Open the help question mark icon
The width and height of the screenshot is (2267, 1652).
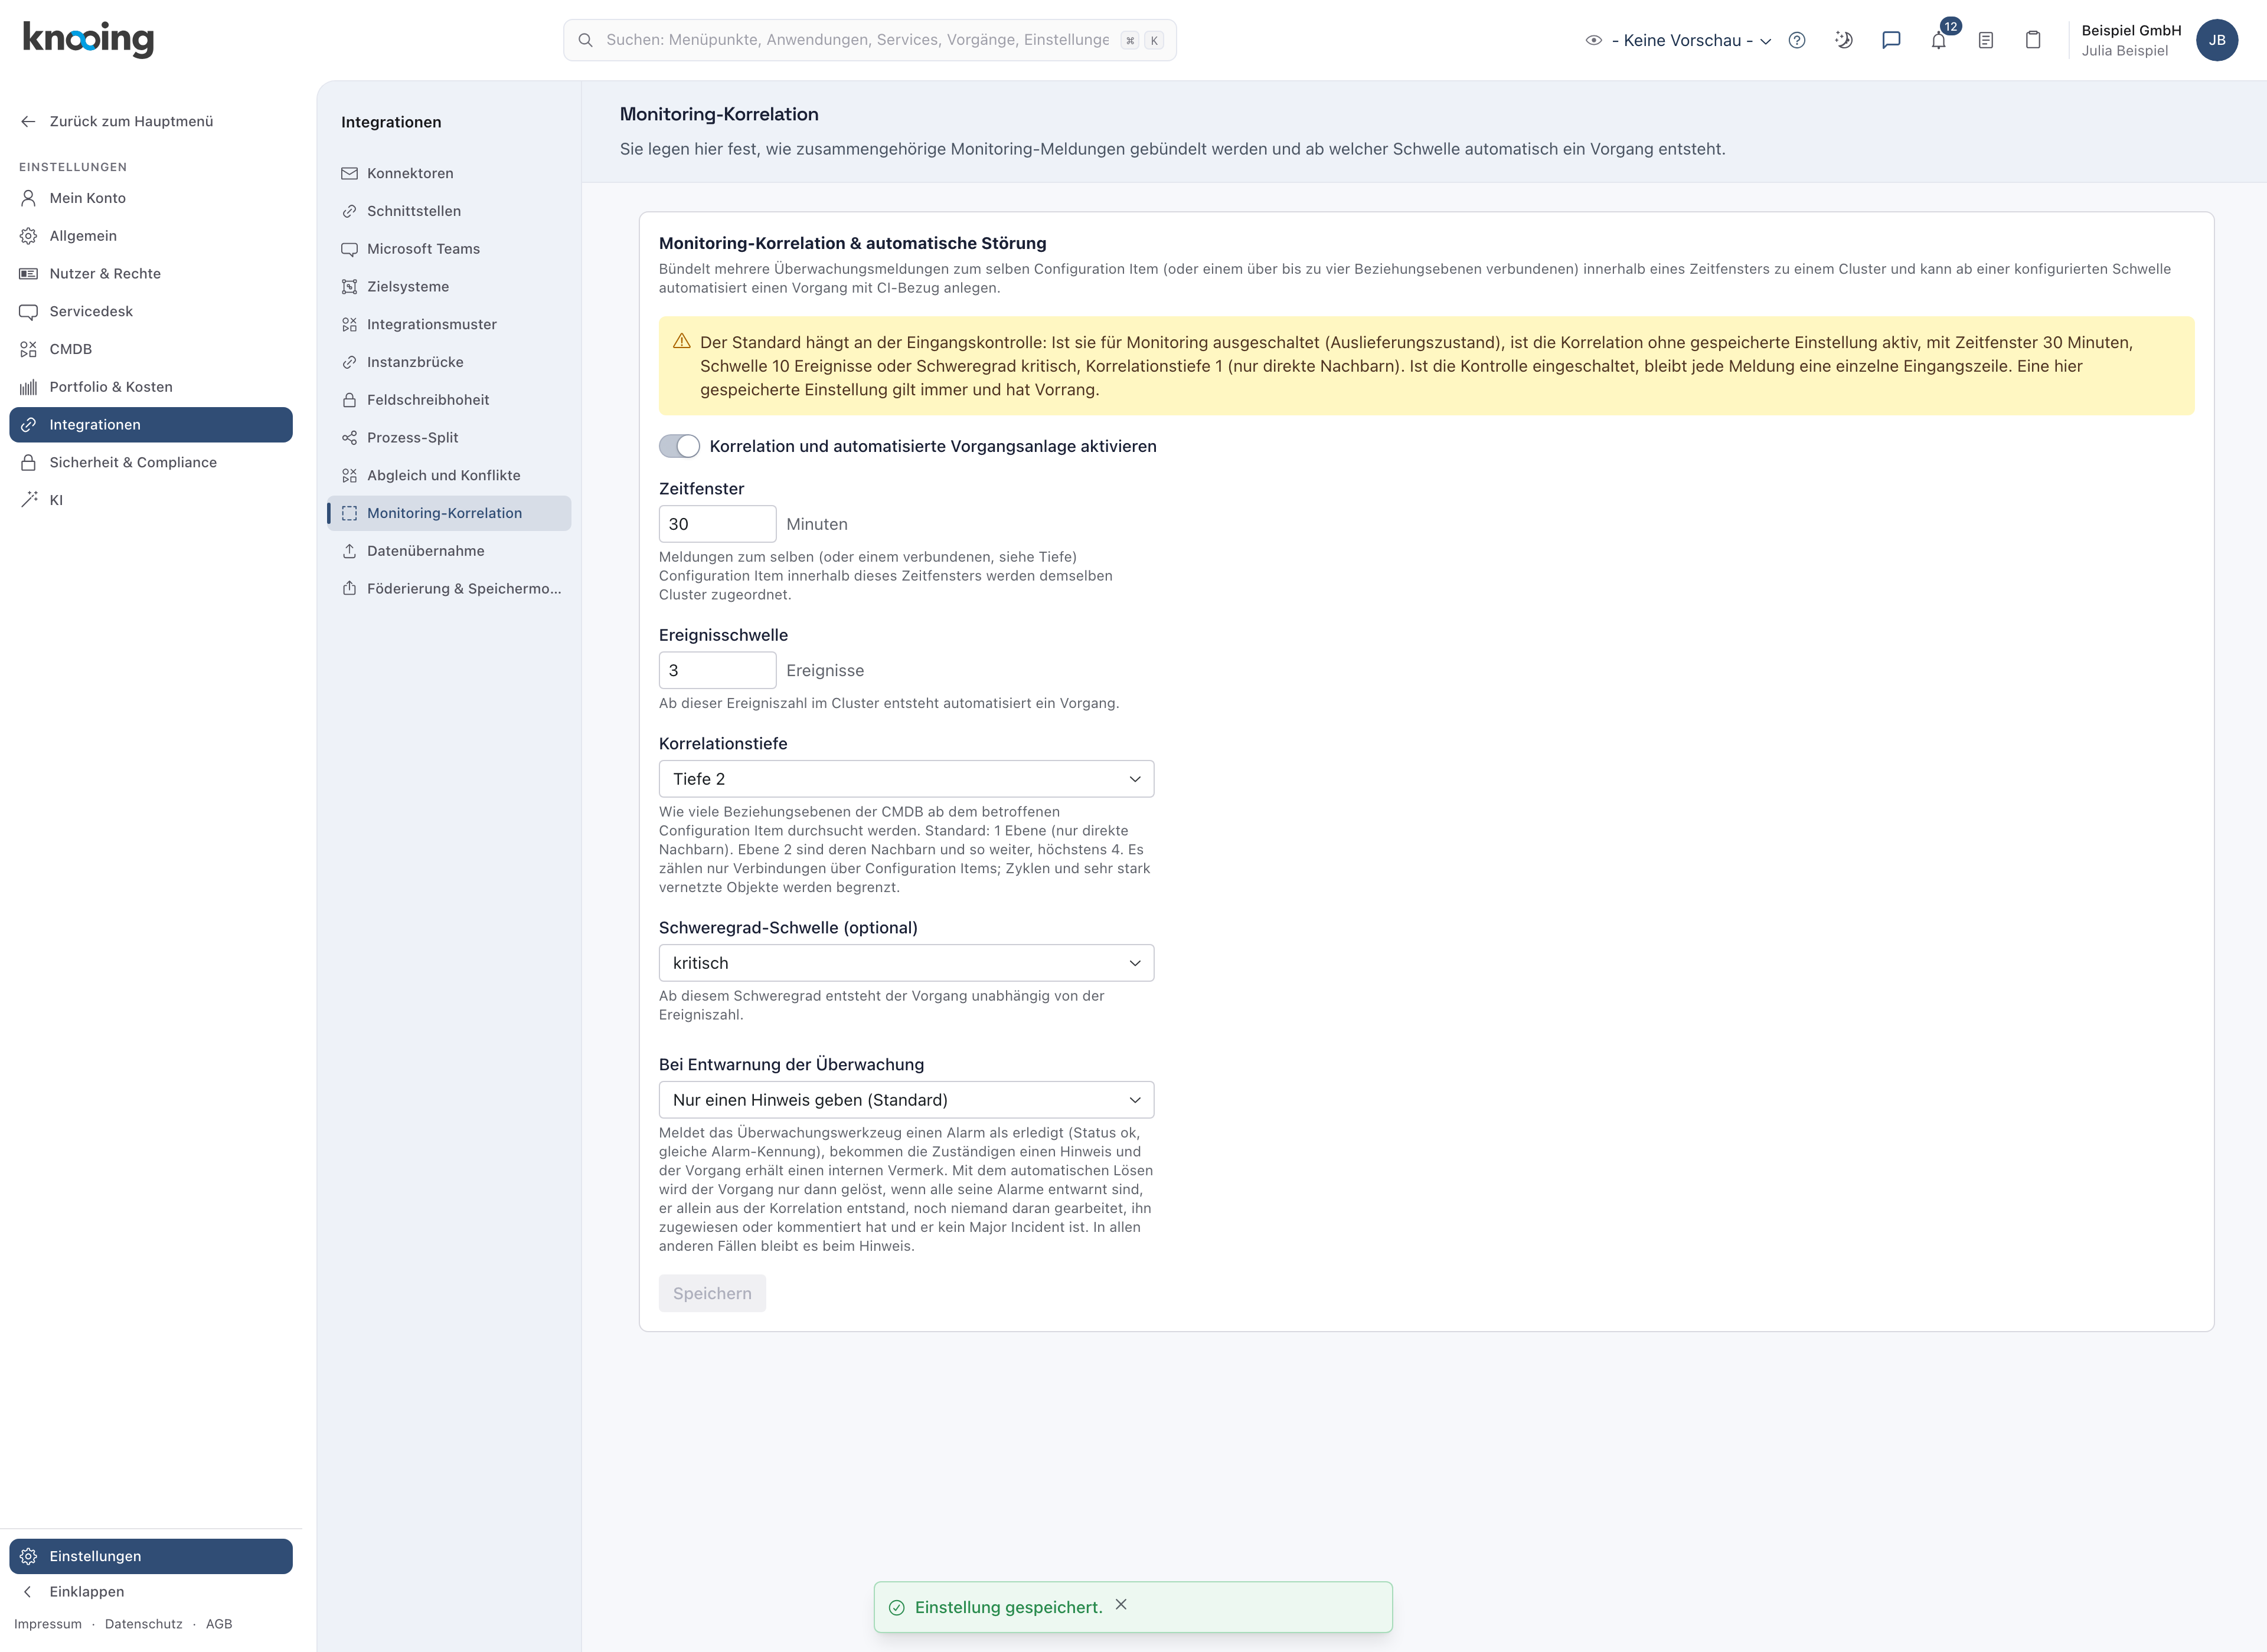click(1797, 40)
